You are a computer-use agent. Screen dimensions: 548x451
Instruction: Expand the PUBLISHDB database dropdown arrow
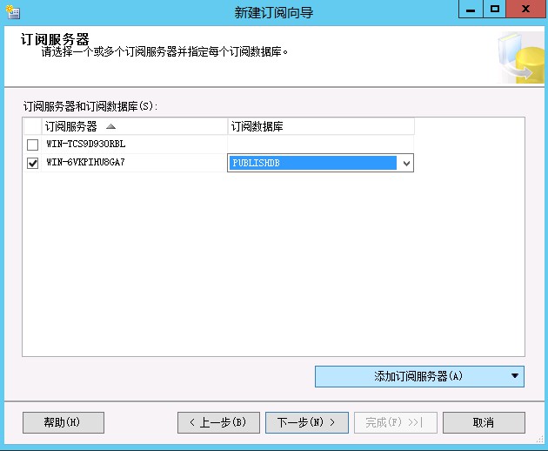click(405, 163)
